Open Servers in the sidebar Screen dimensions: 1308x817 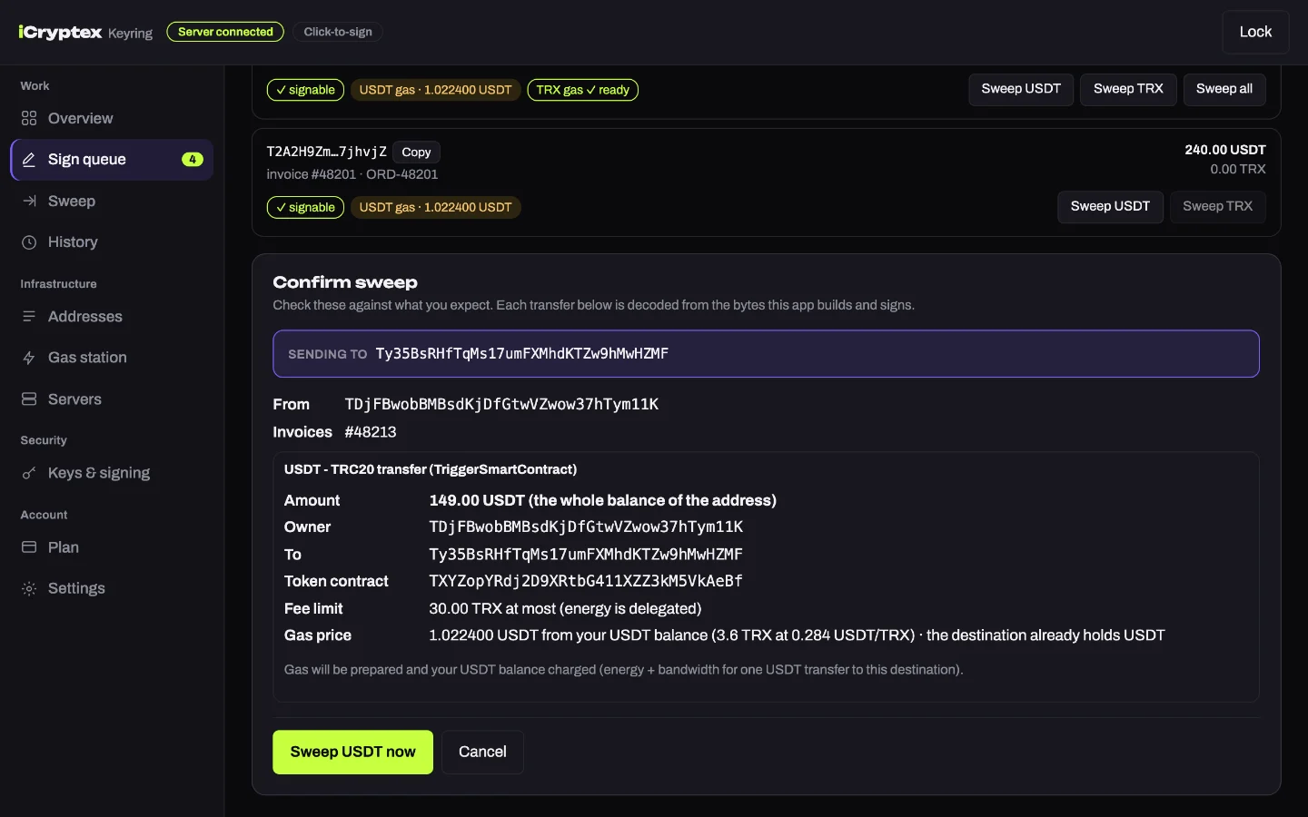(x=112, y=399)
